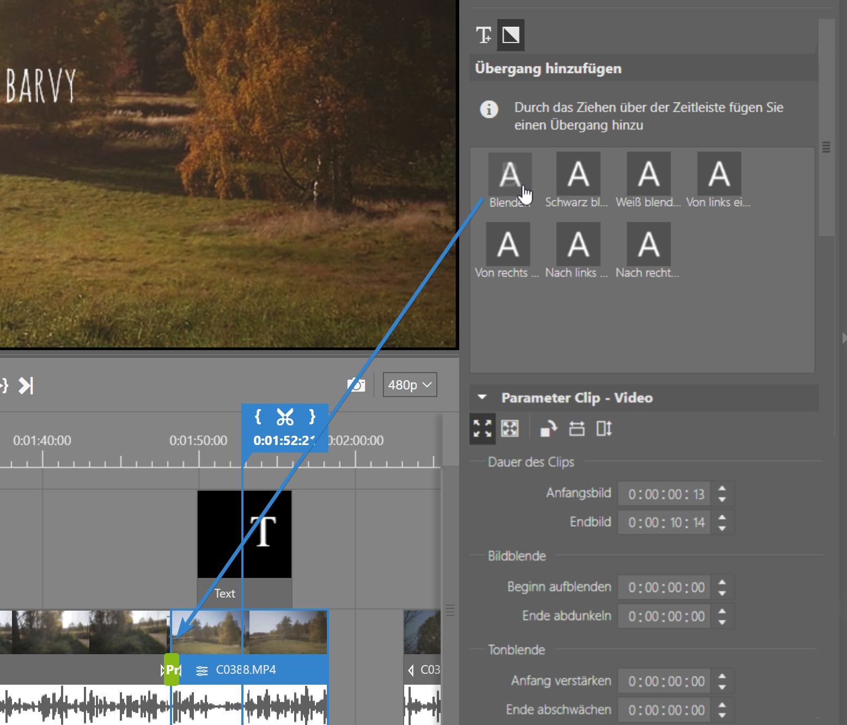Click the Ende abdunkeln time field
Image resolution: width=847 pixels, height=725 pixels.
point(664,616)
